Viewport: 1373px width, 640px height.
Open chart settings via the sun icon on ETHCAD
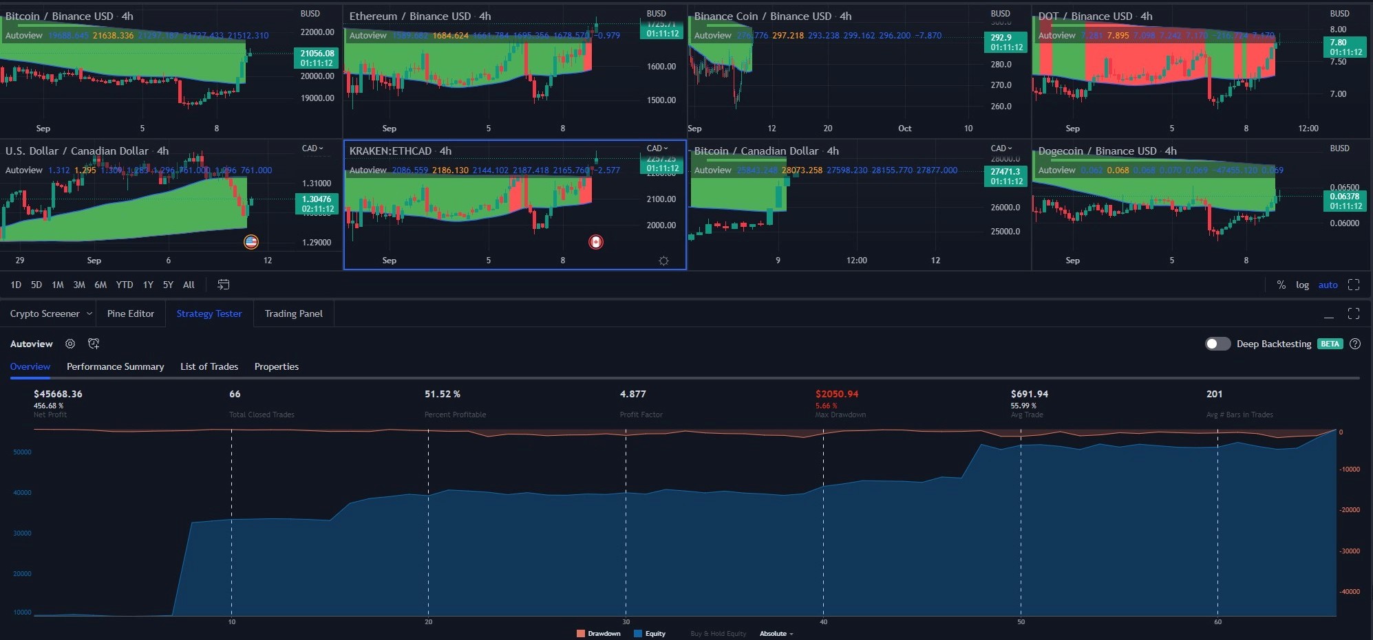(x=663, y=261)
